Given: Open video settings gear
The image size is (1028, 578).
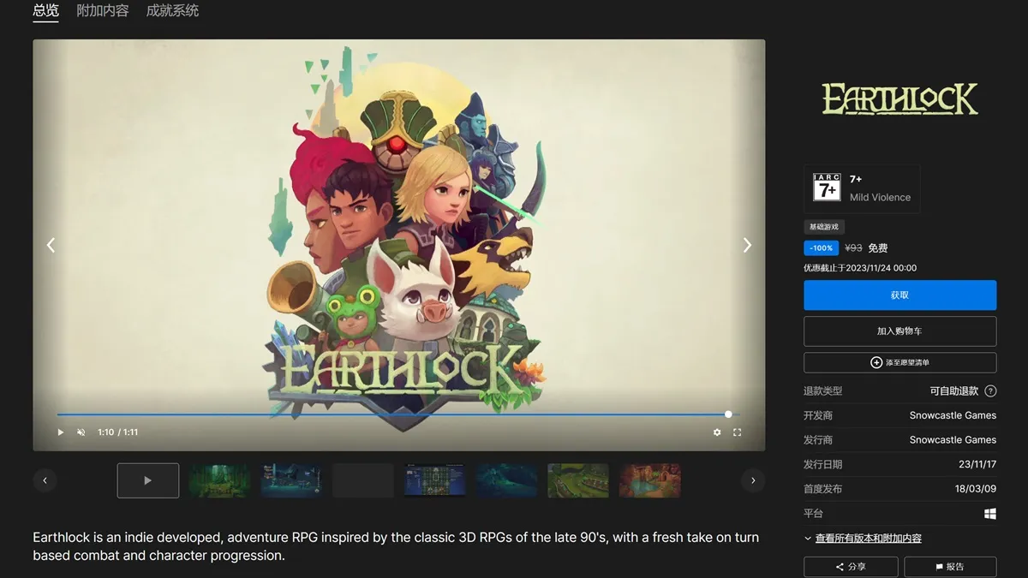Looking at the screenshot, I should coord(717,432).
